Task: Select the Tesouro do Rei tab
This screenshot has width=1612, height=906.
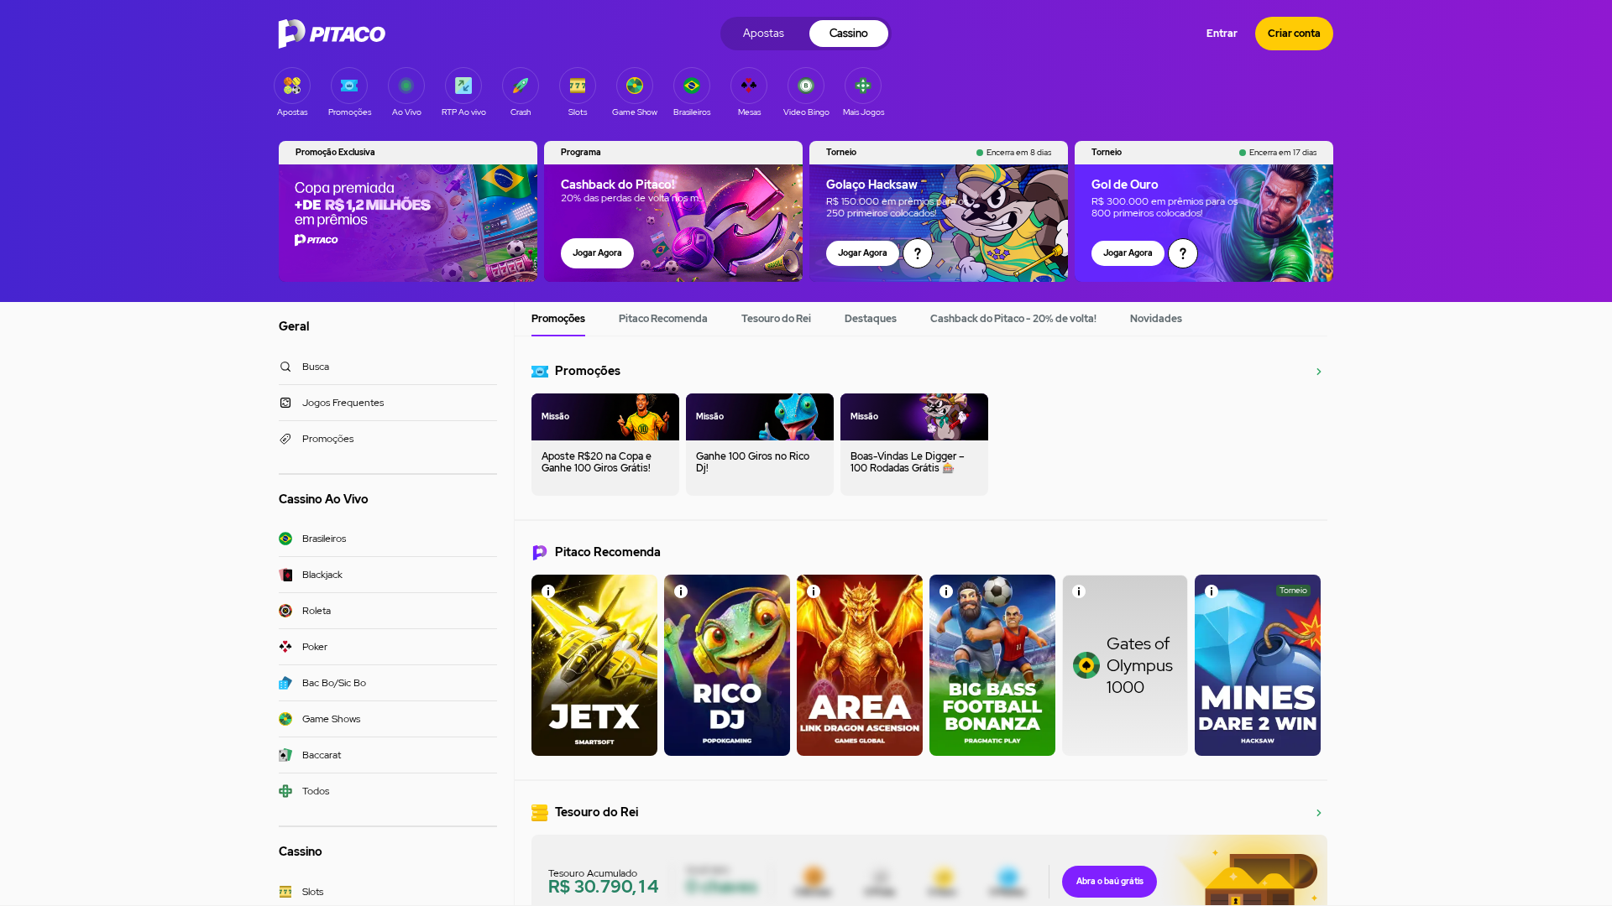Action: click(x=776, y=319)
